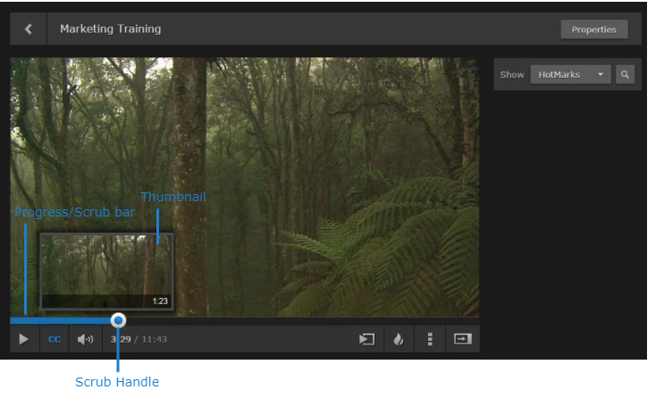Open the Properties panel
This screenshot has width=664, height=407.
click(593, 30)
